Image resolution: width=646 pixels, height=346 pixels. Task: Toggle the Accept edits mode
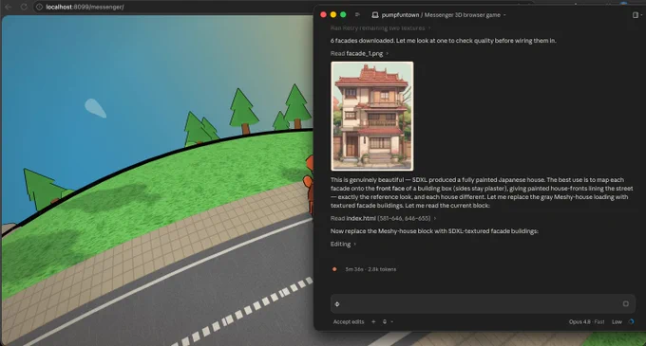click(349, 321)
